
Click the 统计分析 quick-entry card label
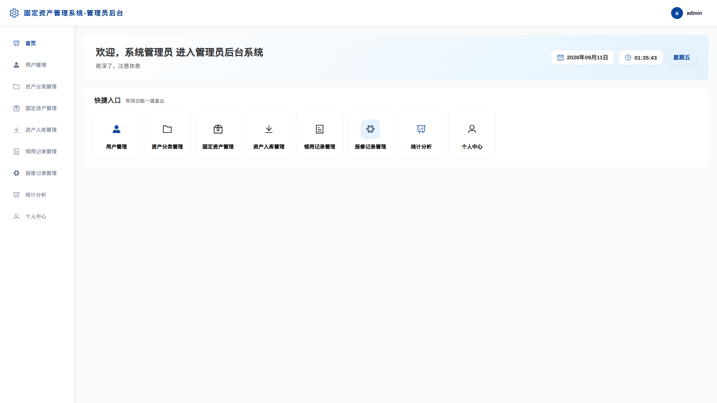[421, 147]
